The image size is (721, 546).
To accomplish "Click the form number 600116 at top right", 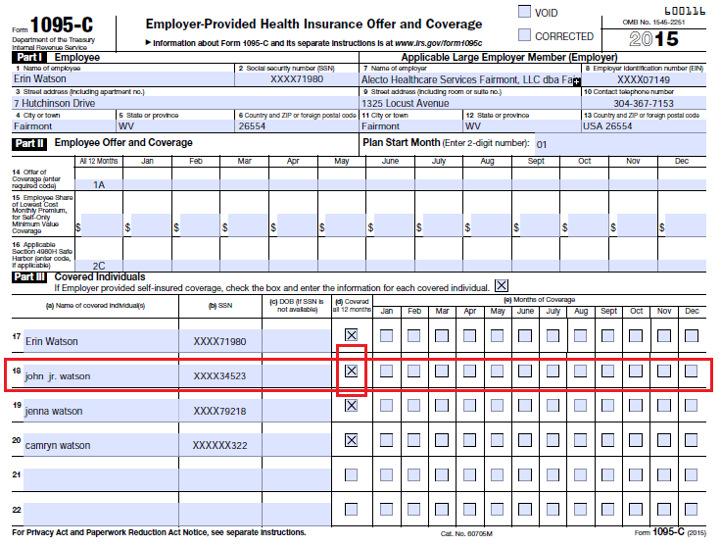I will pyautogui.click(x=685, y=11).
